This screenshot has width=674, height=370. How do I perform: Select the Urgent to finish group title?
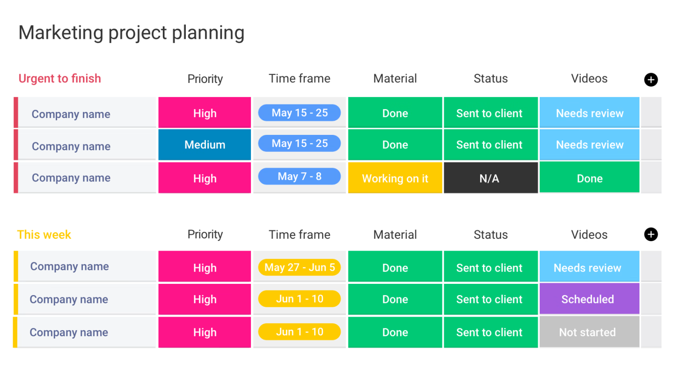[x=59, y=79]
